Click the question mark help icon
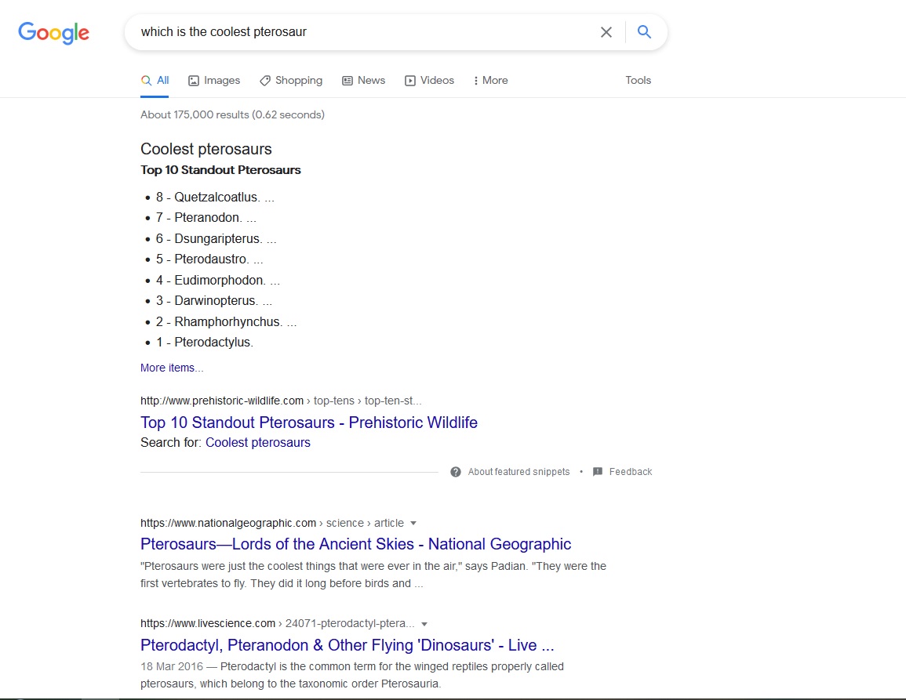 click(x=455, y=472)
